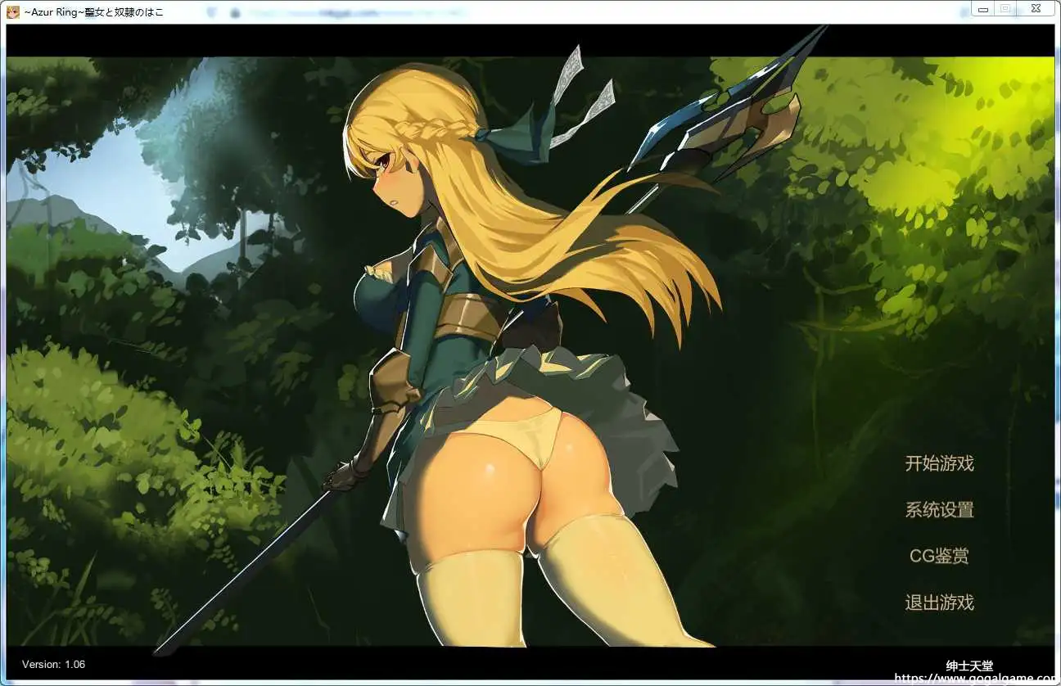Click the Version: 1.06 label
Image resolution: width=1061 pixels, height=686 pixels.
coord(53,664)
